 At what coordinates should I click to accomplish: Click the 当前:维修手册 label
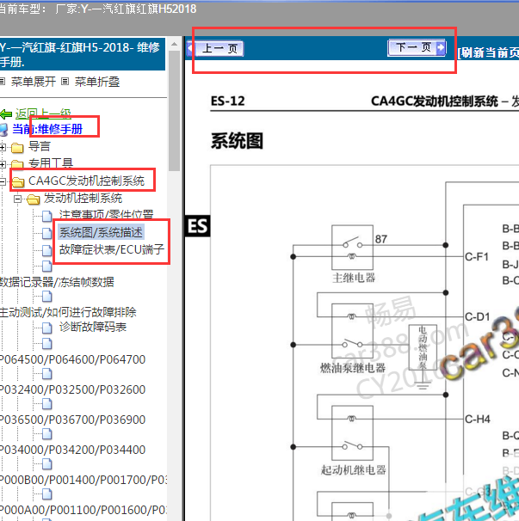(x=47, y=129)
